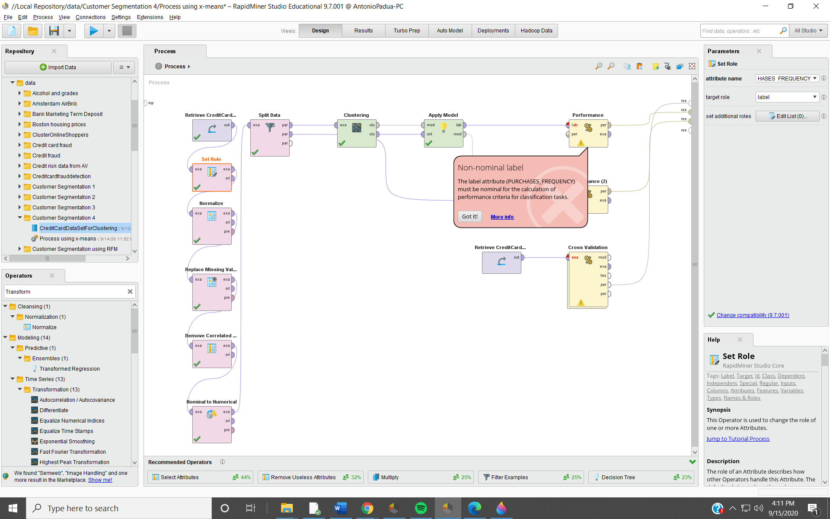Open the Extensions menu
Screen dimensions: 830x519
(150, 17)
